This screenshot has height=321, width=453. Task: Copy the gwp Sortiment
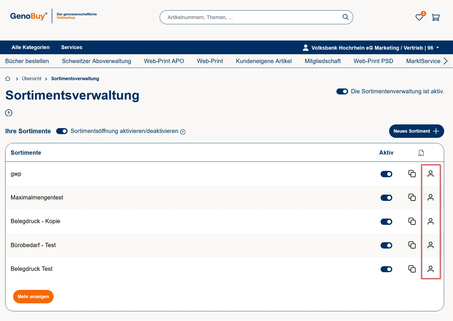[412, 174]
